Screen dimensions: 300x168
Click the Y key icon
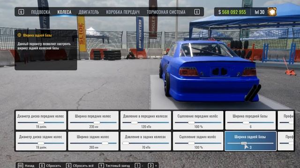(x=101, y=166)
